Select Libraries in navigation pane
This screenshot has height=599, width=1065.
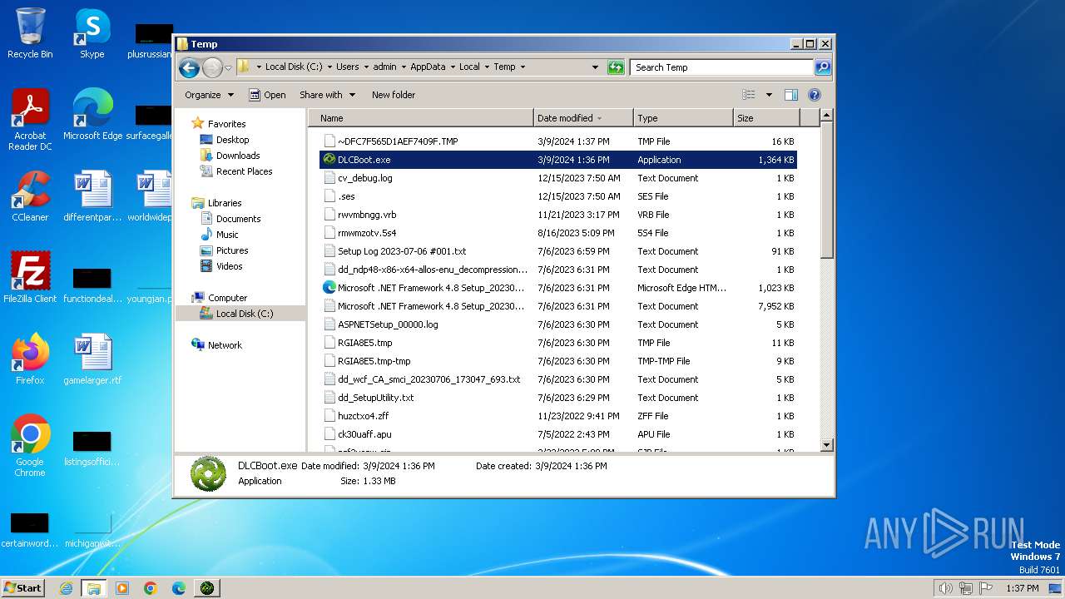tap(225, 203)
